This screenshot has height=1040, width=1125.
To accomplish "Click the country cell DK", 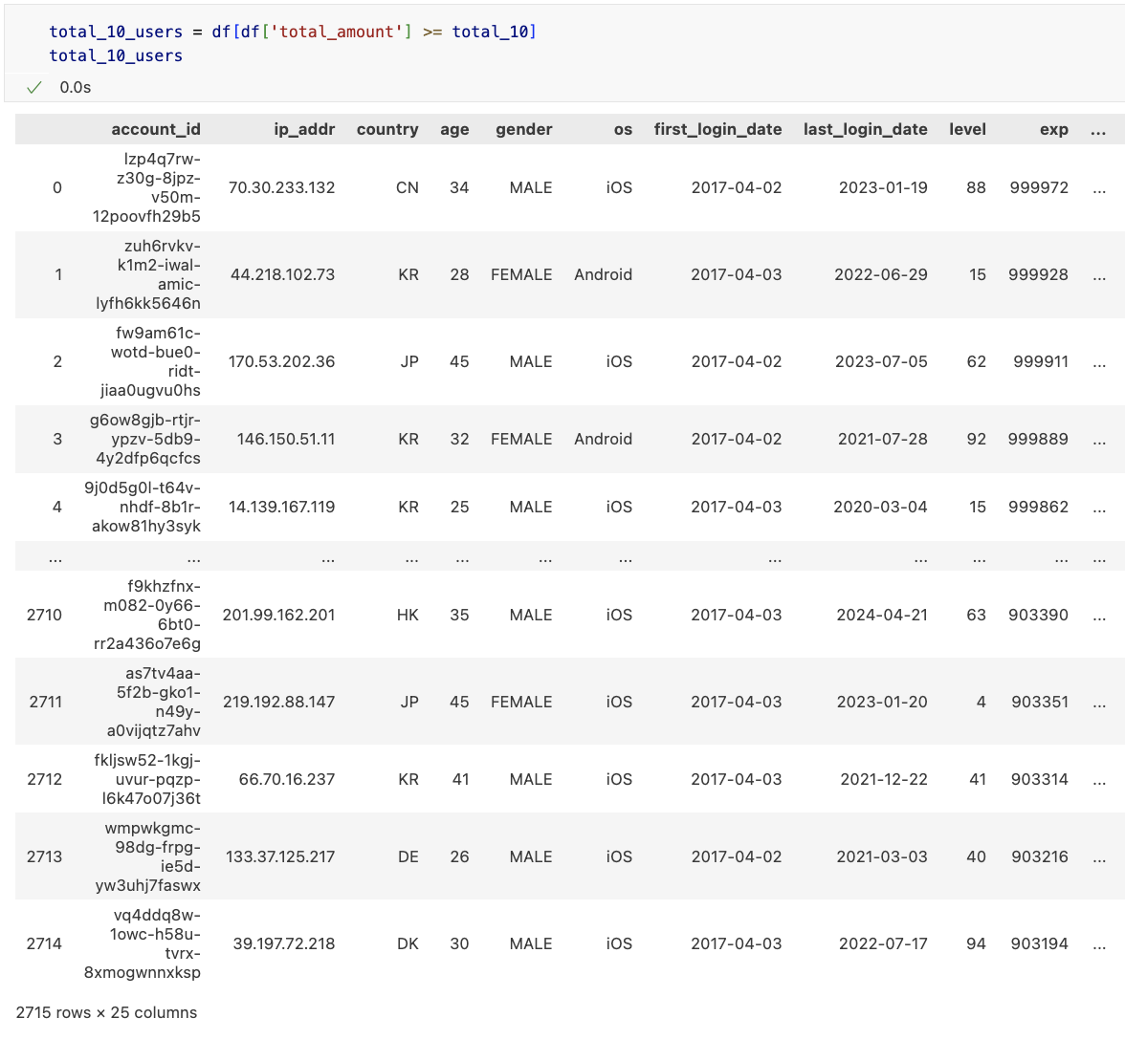I will tap(408, 943).
